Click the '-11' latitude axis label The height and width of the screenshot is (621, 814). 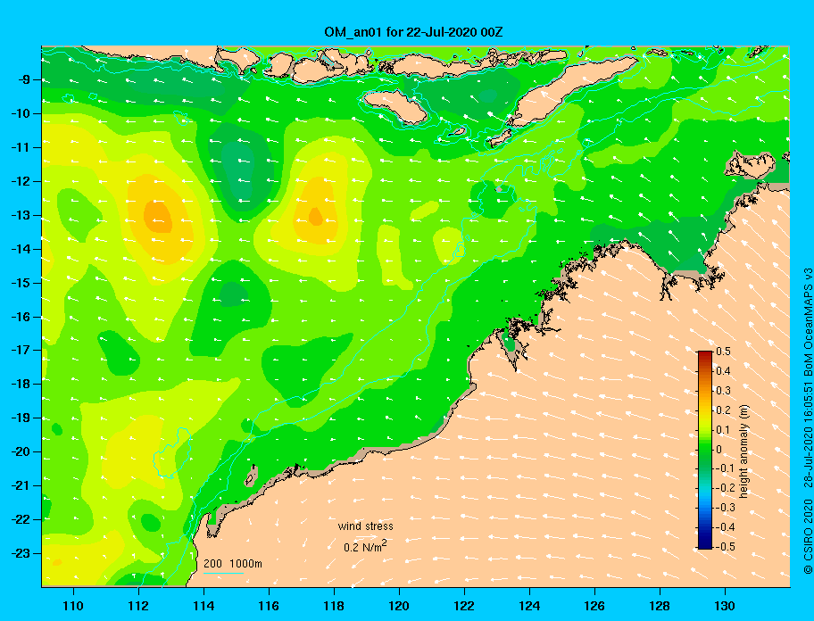21,147
